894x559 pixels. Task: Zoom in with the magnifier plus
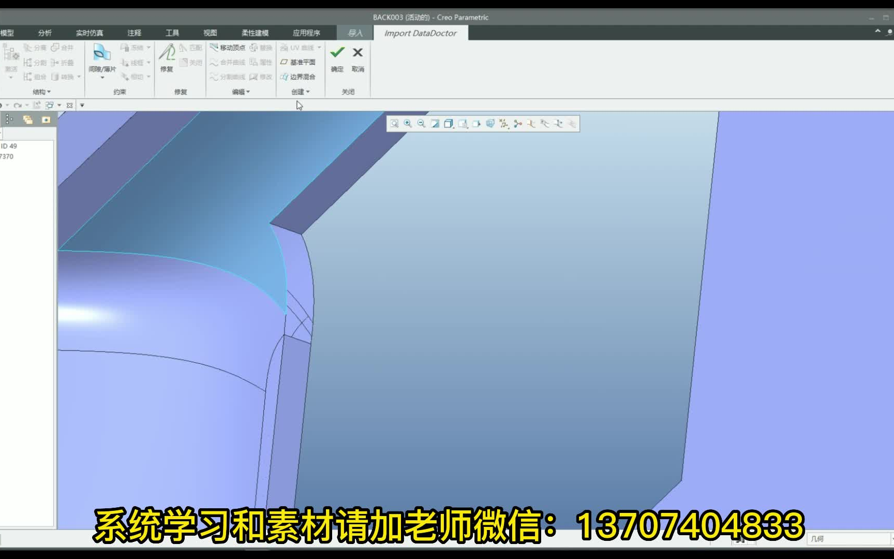(408, 124)
